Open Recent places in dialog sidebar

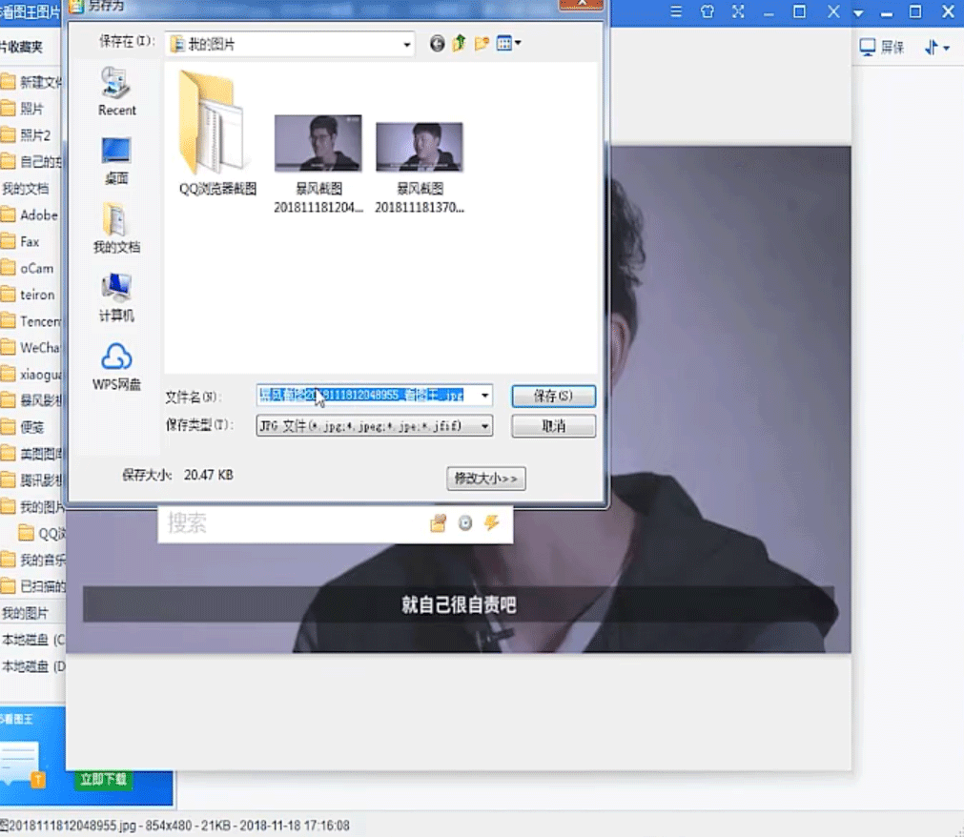coord(116,92)
